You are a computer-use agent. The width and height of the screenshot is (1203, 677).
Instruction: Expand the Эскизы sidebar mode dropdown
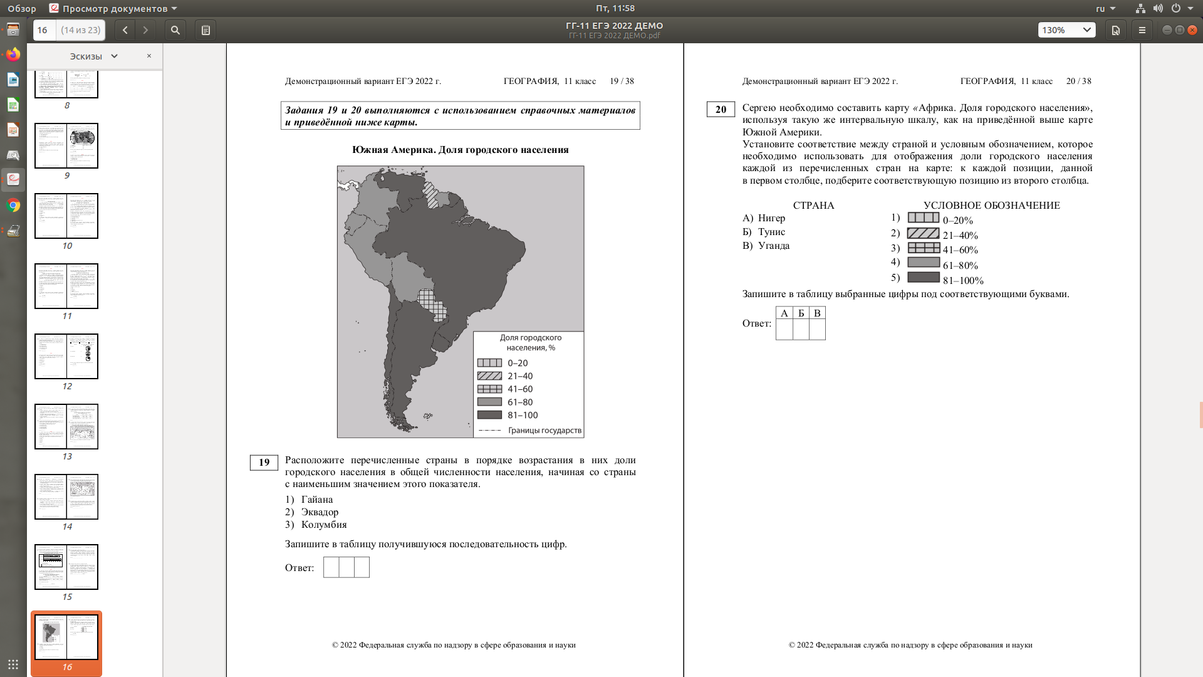[x=94, y=56]
